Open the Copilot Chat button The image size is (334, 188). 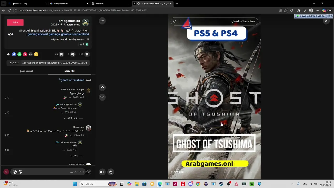[x=327, y=10]
